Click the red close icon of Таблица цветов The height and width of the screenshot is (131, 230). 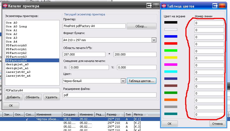click(222, 6)
